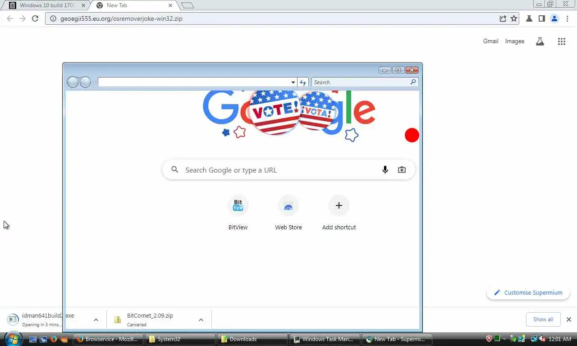Toggle the side panel toolbar icon
The height and width of the screenshot is (346, 577).
coord(542,18)
